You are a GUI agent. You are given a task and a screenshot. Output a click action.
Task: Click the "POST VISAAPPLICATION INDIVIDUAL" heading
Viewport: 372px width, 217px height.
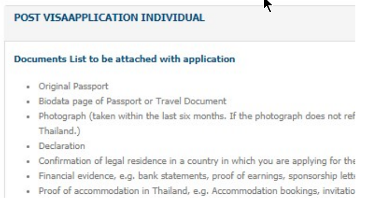pyautogui.click(x=110, y=18)
